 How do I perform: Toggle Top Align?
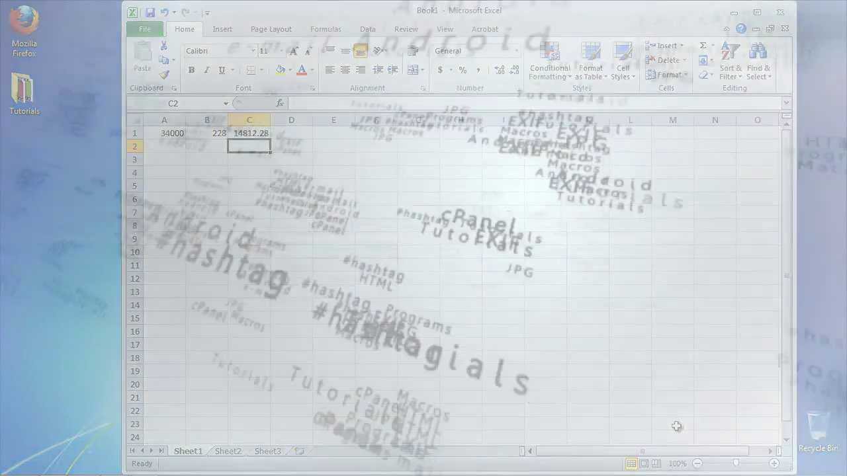[330, 51]
